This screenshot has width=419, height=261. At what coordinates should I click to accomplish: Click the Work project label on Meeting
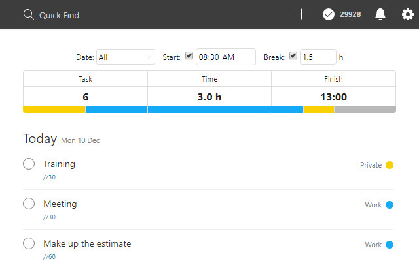point(373,205)
